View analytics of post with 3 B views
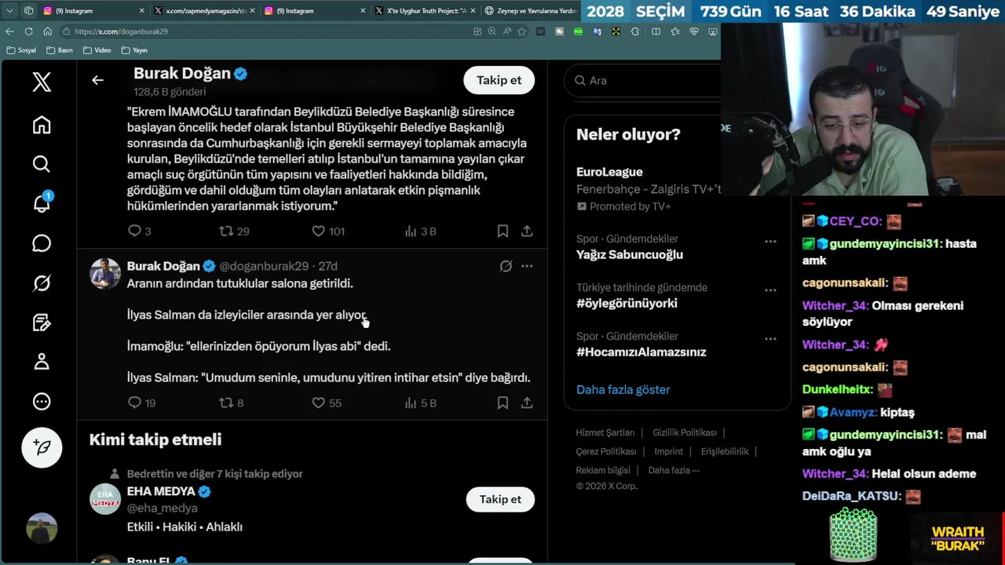 point(419,231)
